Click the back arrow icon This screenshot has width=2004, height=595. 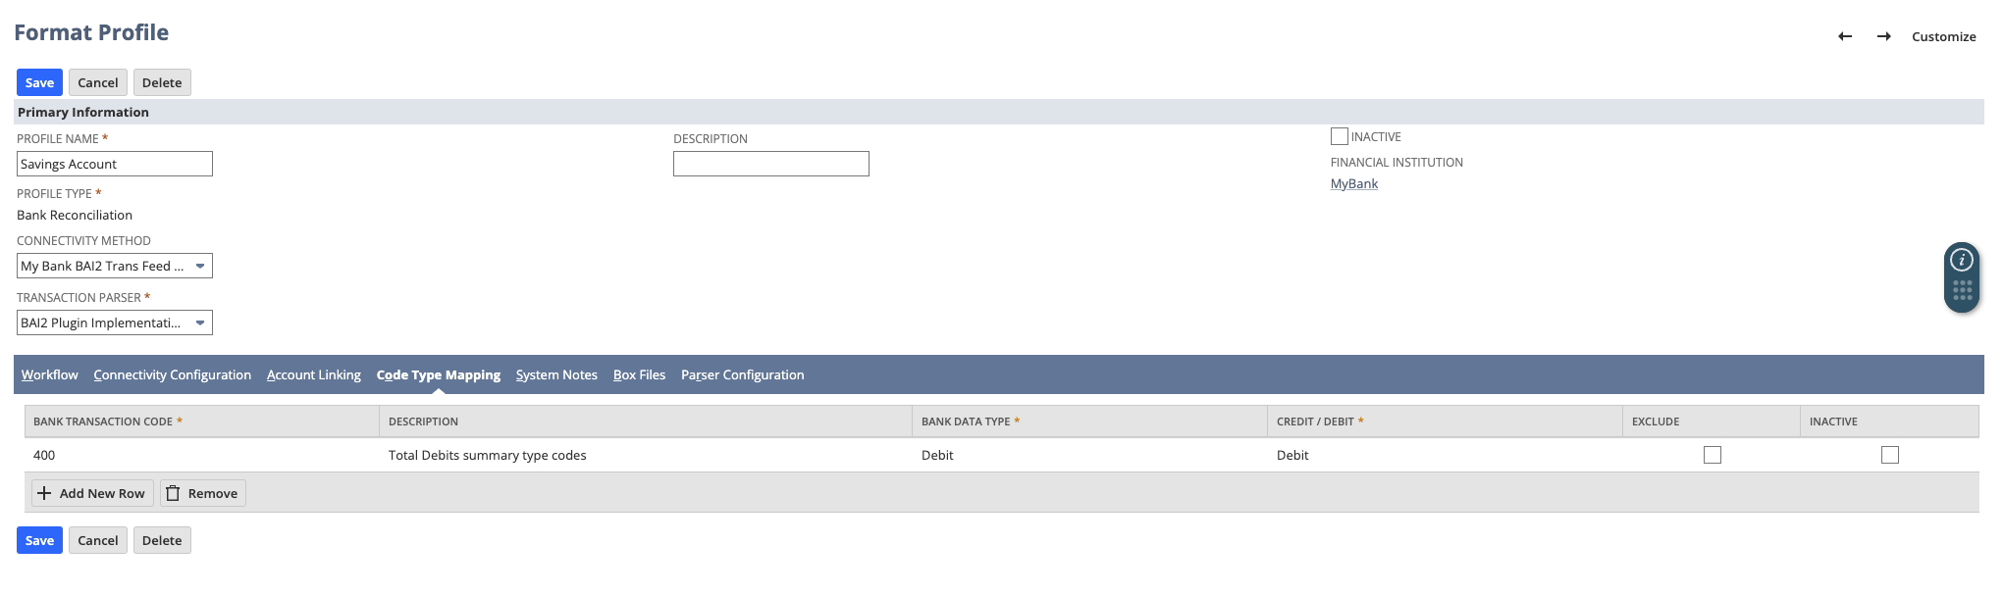(1845, 36)
